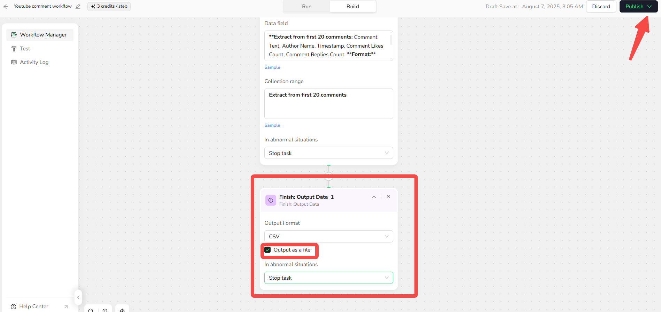
Task: Open the Finish node abnormal situations dropdown
Action: 328,278
